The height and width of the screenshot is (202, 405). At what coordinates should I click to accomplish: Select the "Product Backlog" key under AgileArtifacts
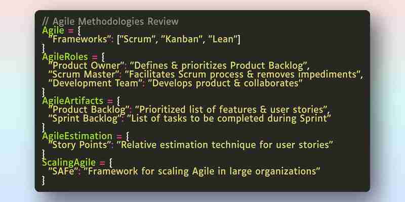(88, 110)
